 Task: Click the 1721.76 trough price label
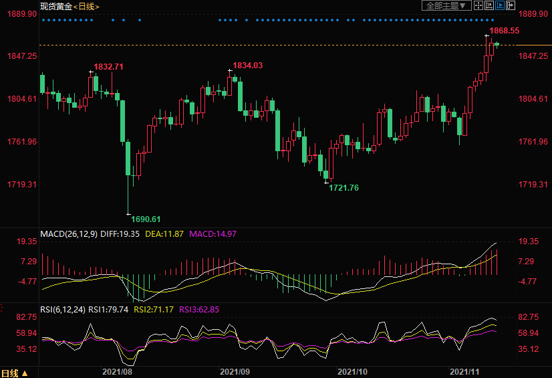click(343, 188)
